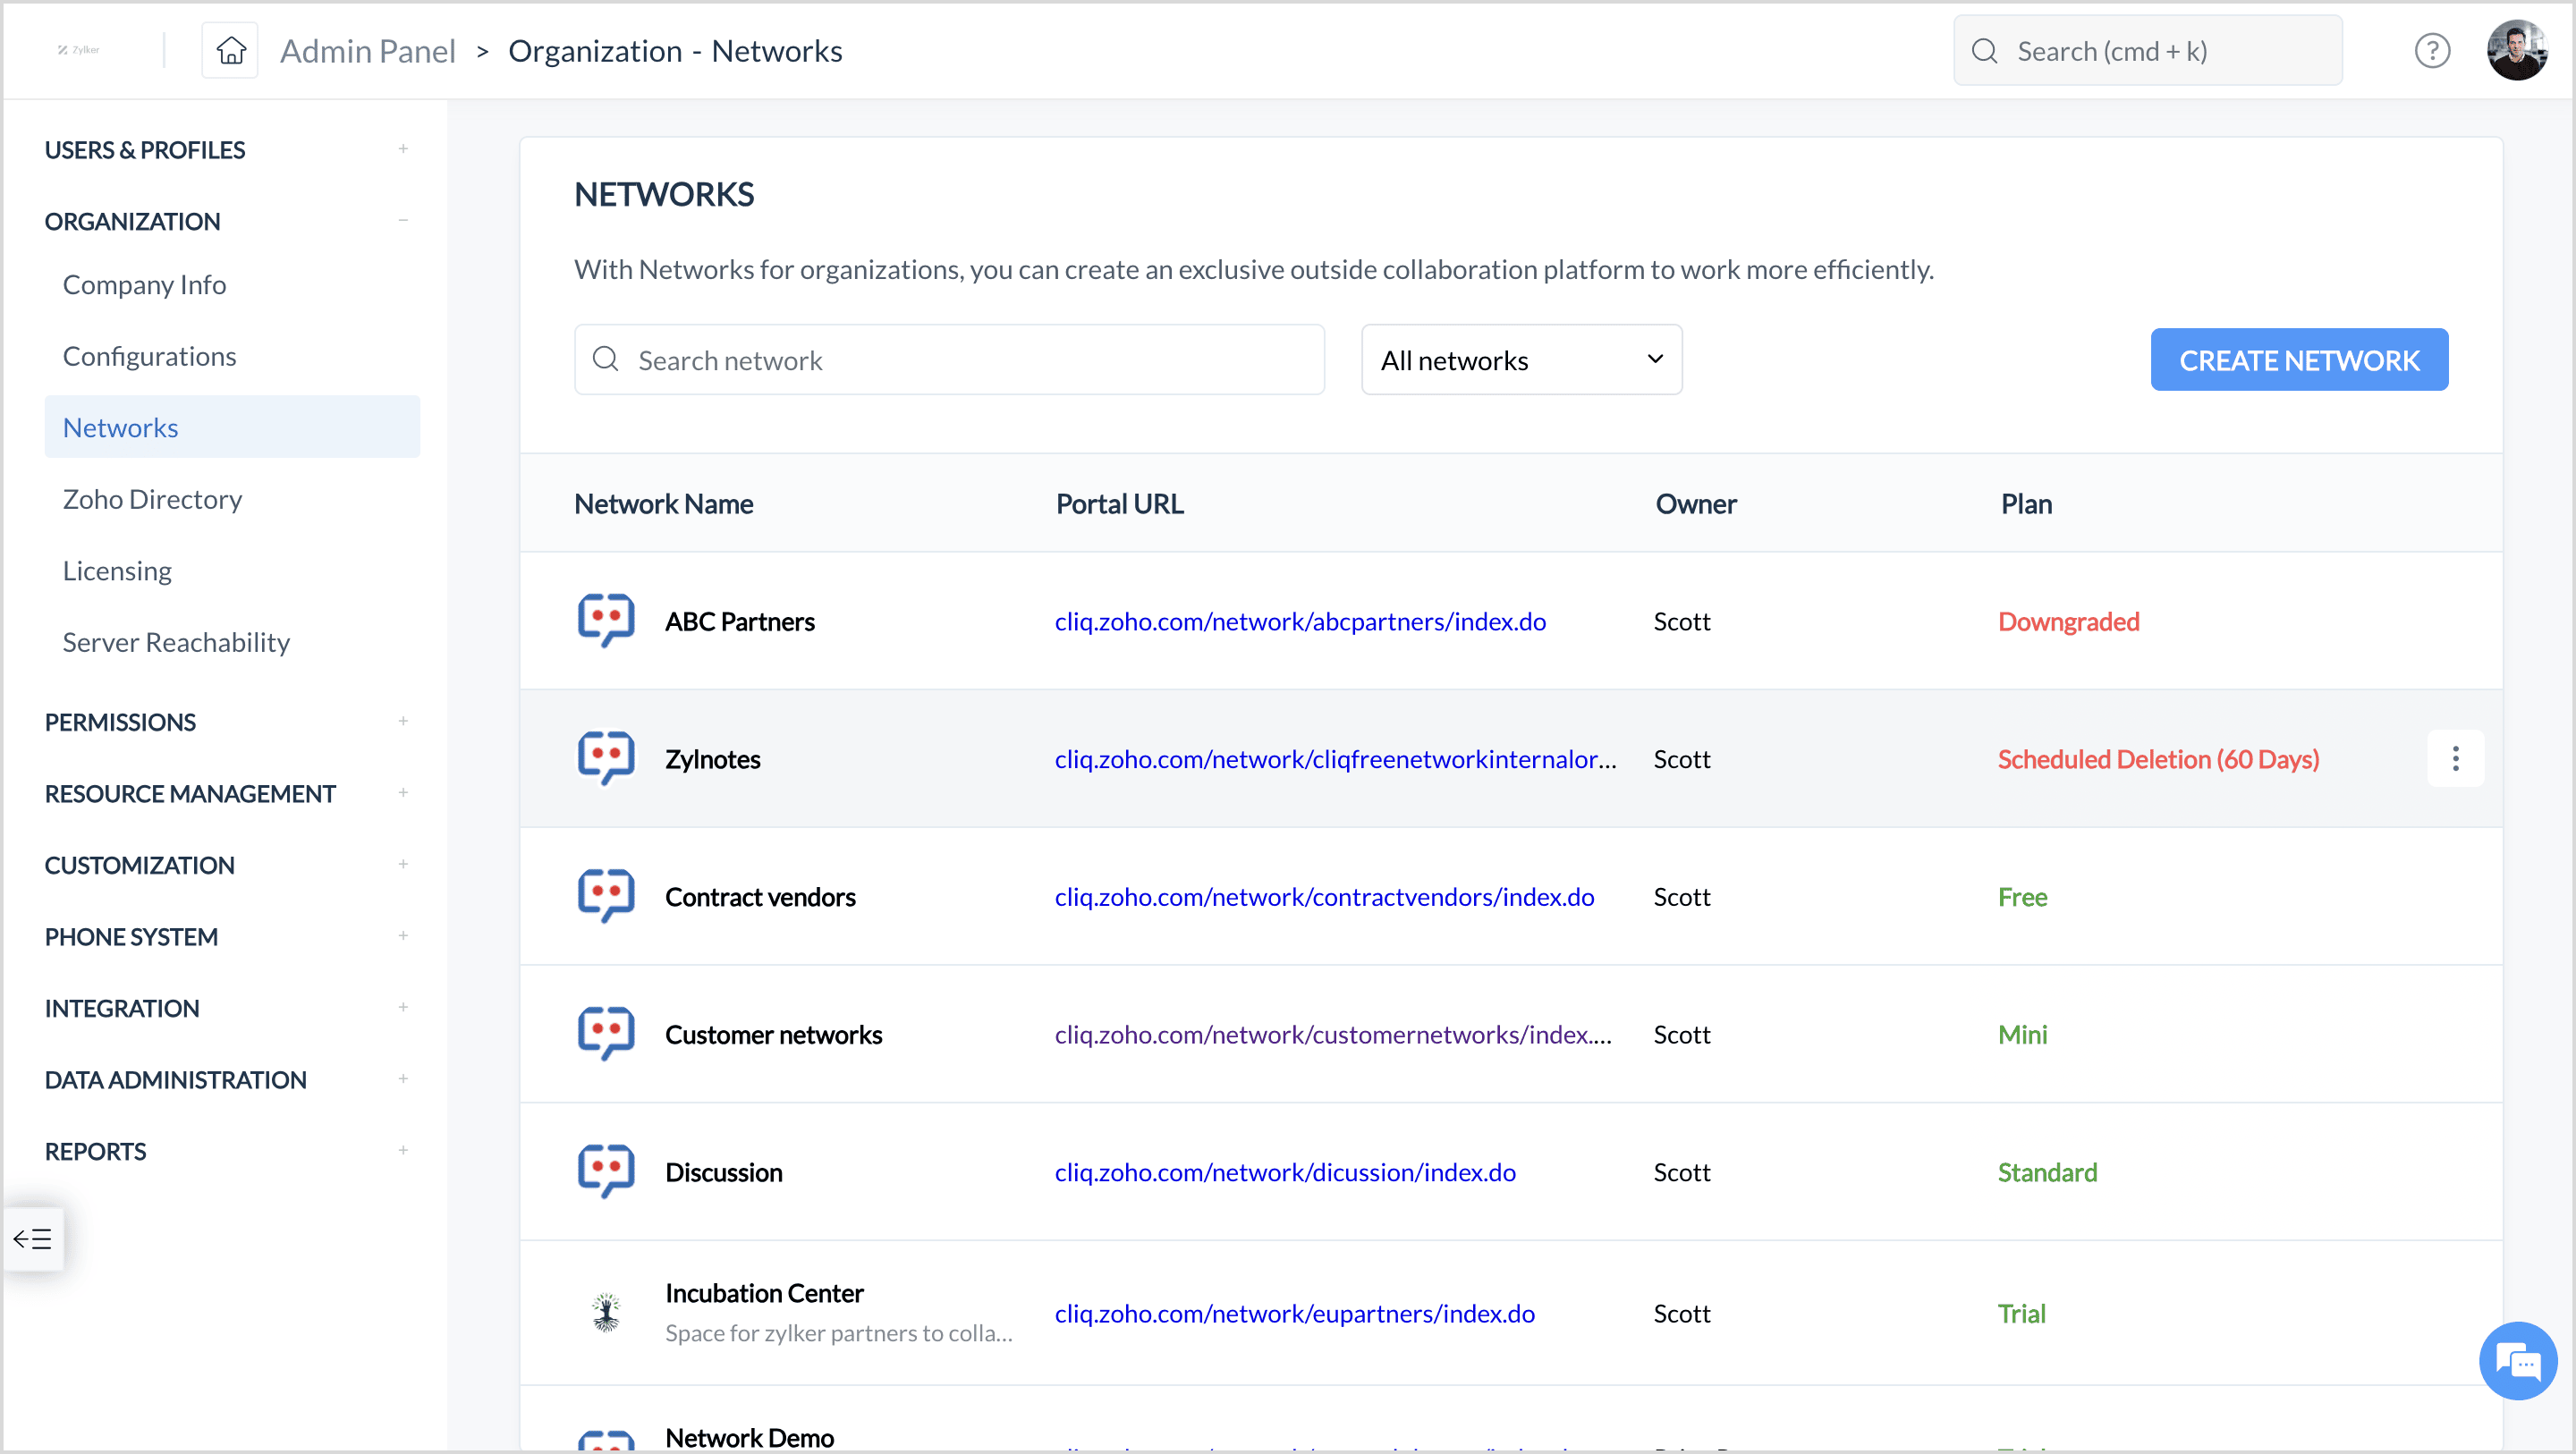The height and width of the screenshot is (1454, 2576).
Task: Click the Owner column header
Action: (x=1695, y=503)
